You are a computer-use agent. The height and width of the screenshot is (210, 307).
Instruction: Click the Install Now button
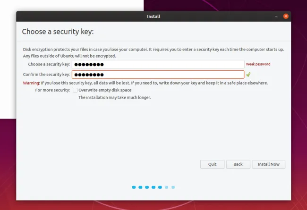269,164
